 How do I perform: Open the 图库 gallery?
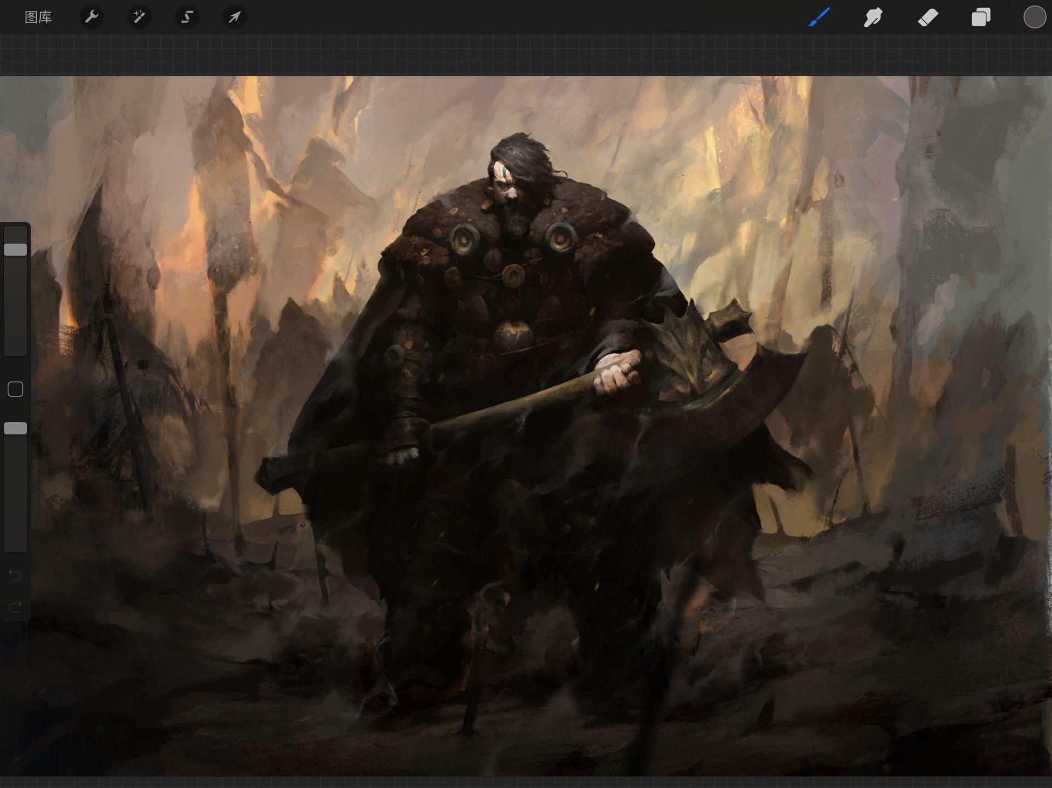(38, 18)
